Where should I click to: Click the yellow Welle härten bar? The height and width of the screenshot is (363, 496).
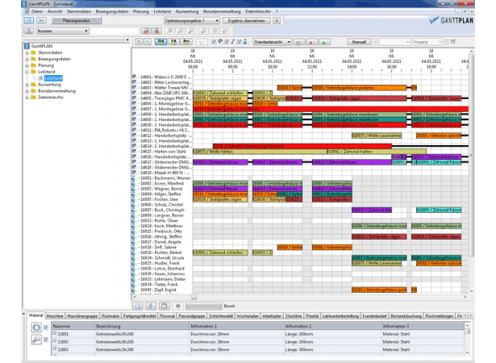click(260, 152)
